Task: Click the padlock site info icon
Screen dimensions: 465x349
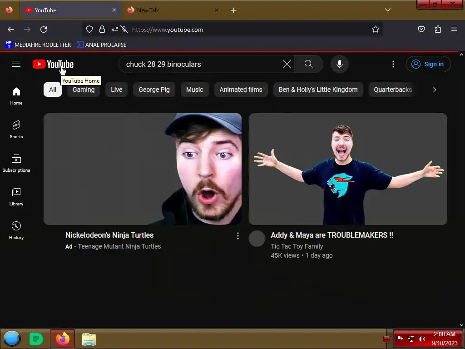Action: point(102,29)
